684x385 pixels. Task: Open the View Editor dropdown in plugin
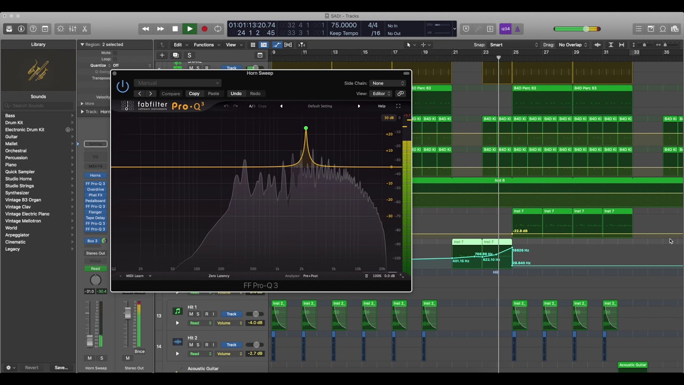[382, 94]
